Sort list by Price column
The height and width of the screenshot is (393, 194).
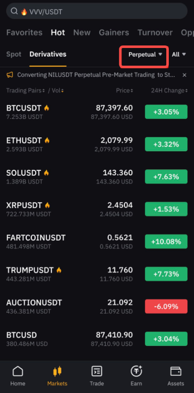(124, 90)
